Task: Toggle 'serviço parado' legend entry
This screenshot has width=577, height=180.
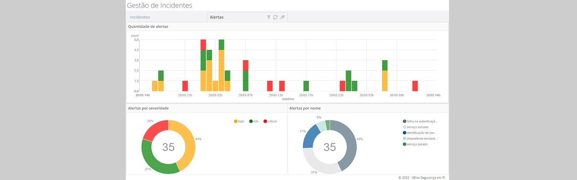Action: [x=417, y=144]
